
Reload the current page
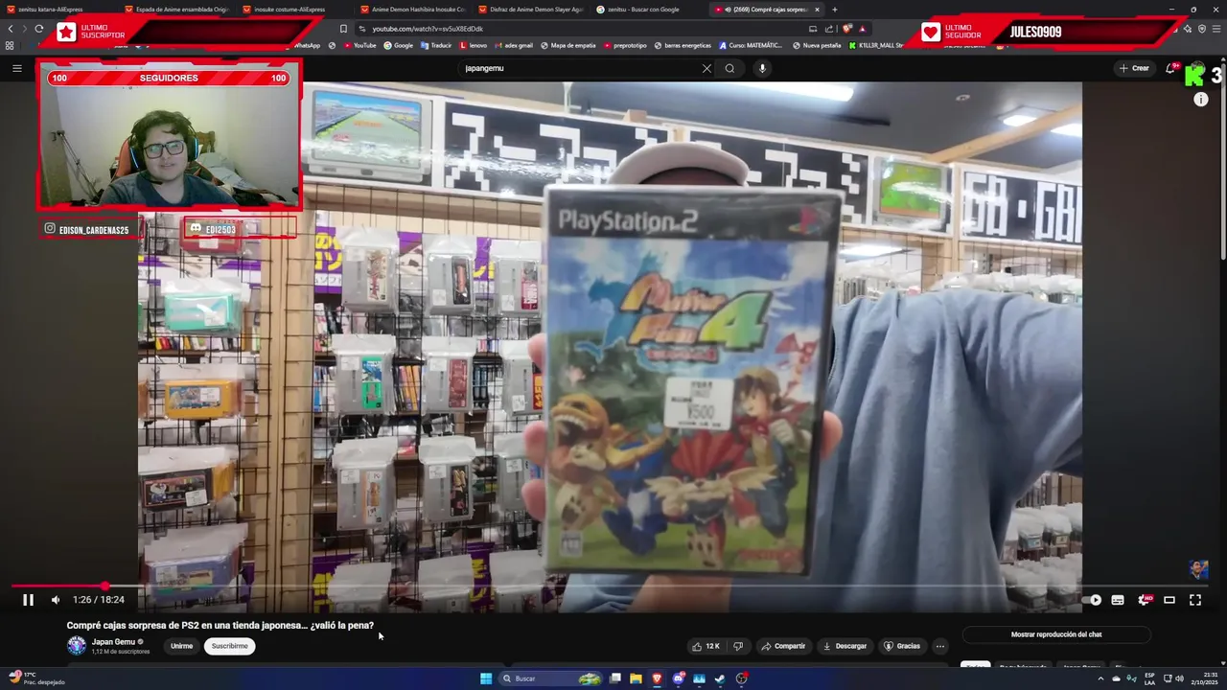38,29
